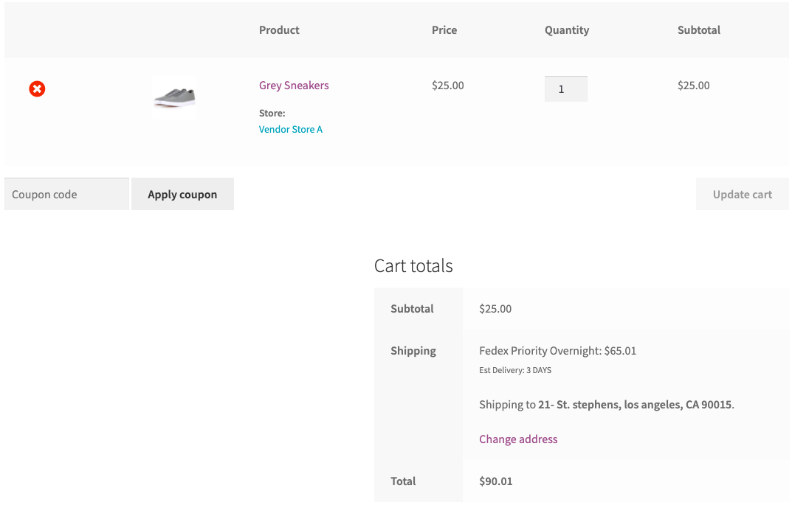This screenshot has width=792, height=505.
Task: Click the Fedex Priority Overnight: $65.01 text
Action: pyautogui.click(x=557, y=351)
